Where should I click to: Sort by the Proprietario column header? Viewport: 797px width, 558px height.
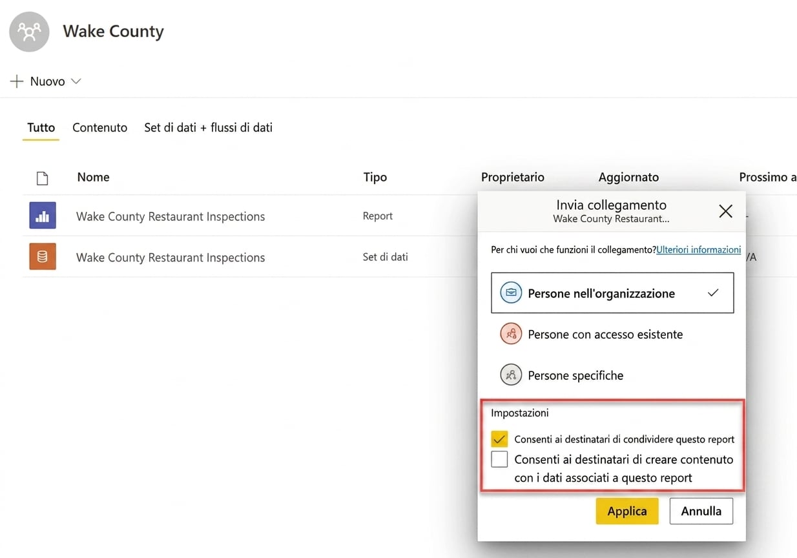tap(512, 177)
